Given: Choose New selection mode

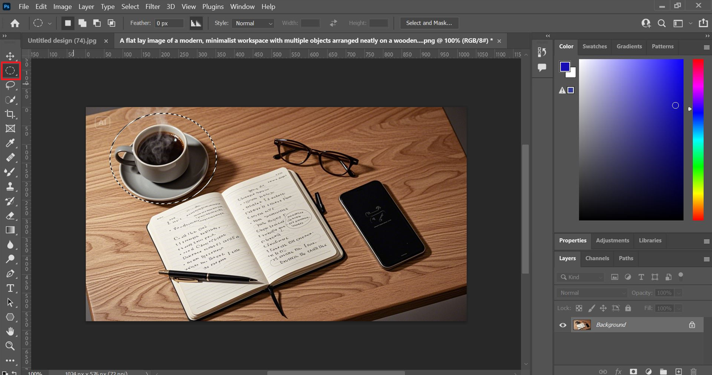Looking at the screenshot, I should point(68,23).
